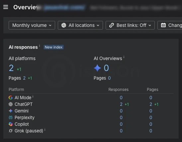Click the Responses column header
Viewport: 182px width, 142px height.
click(x=118, y=90)
